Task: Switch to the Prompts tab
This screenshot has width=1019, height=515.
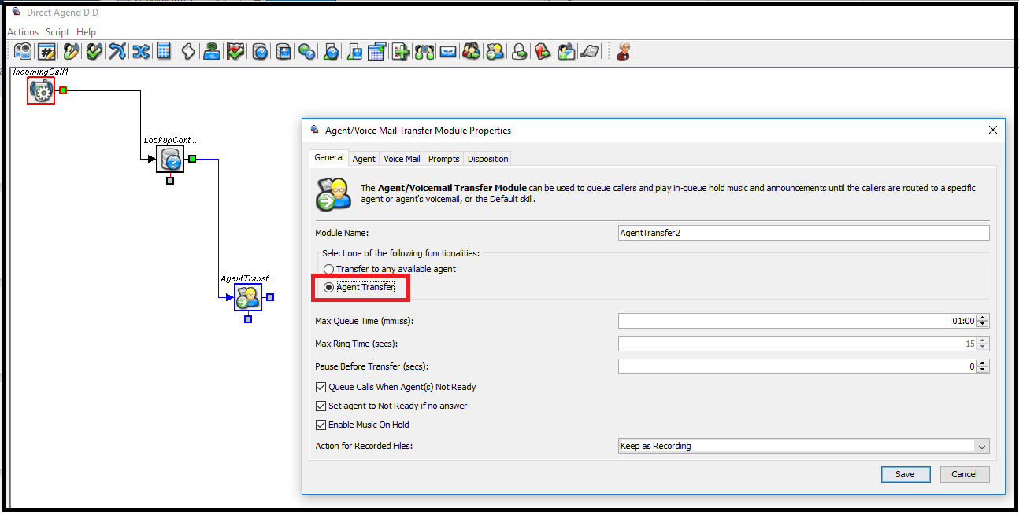Action: pyautogui.click(x=444, y=159)
